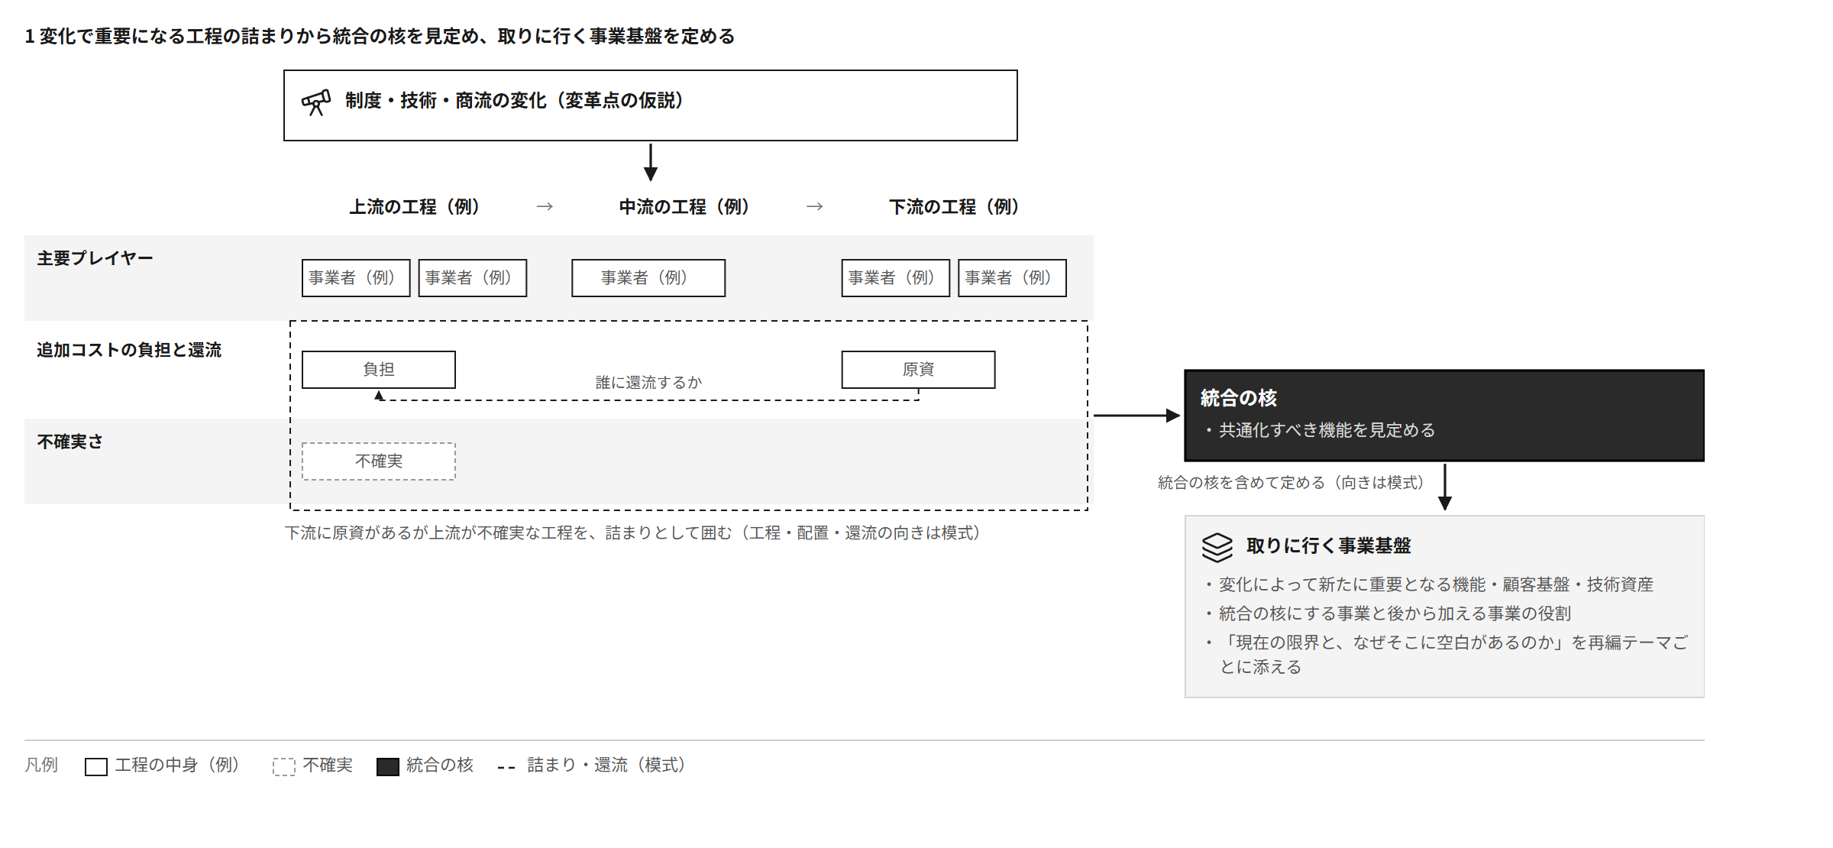Click the page title starting with 1 変化で重要になる
This screenshot has height=848, width=1833.
pos(380,37)
